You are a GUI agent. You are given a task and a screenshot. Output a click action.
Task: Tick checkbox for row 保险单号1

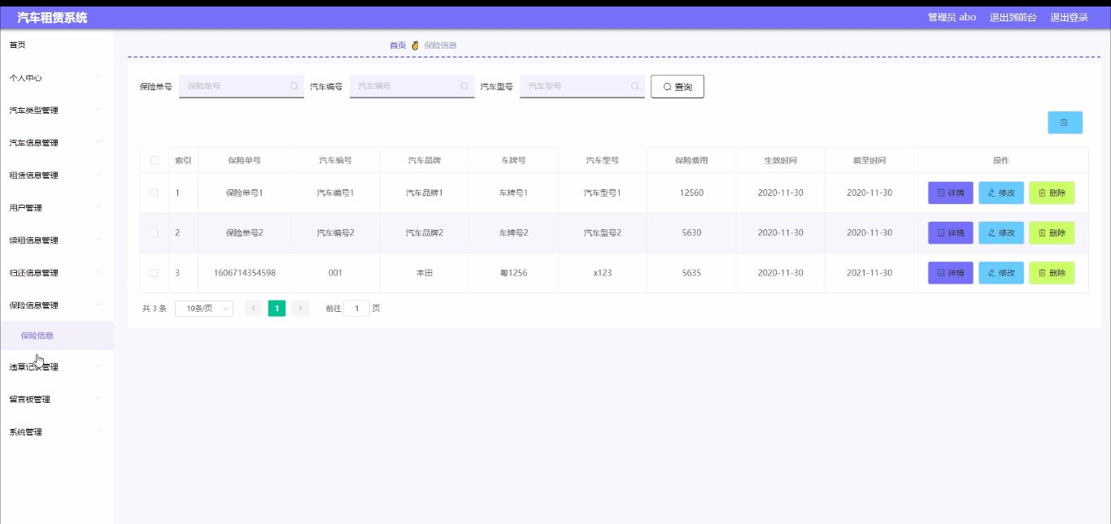(x=154, y=193)
